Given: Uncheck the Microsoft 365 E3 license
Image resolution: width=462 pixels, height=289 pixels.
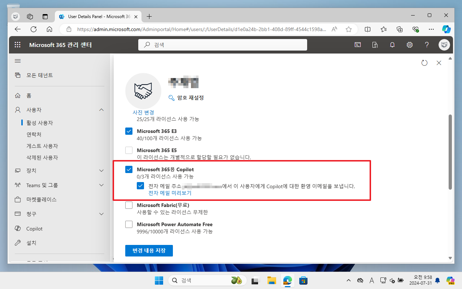Looking at the screenshot, I should [x=129, y=131].
